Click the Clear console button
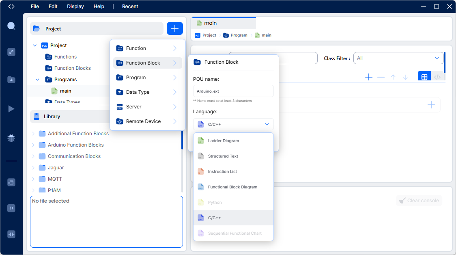The width and height of the screenshot is (456, 255). pyautogui.click(x=419, y=201)
